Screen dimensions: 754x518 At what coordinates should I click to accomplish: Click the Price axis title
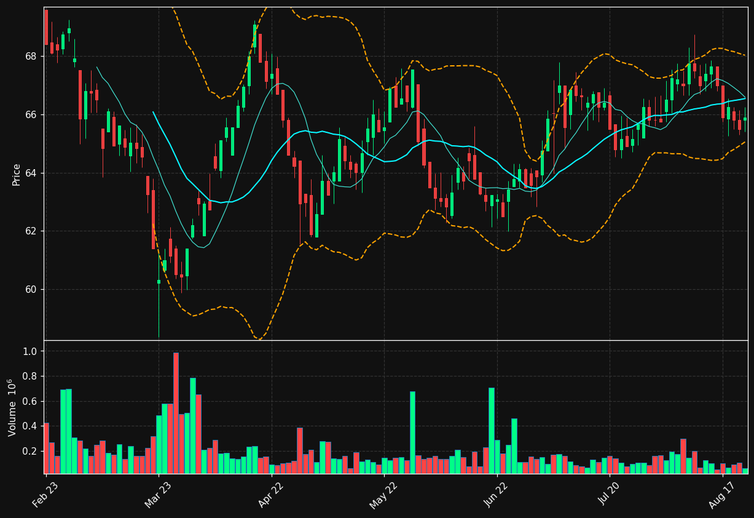pyautogui.click(x=17, y=174)
